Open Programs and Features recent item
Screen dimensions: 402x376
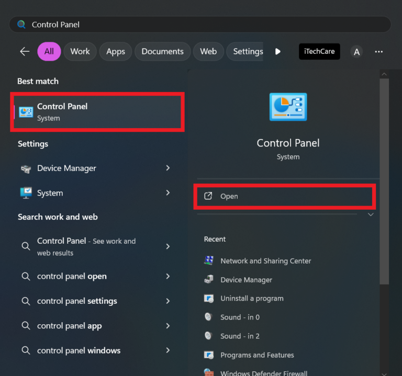click(x=256, y=355)
